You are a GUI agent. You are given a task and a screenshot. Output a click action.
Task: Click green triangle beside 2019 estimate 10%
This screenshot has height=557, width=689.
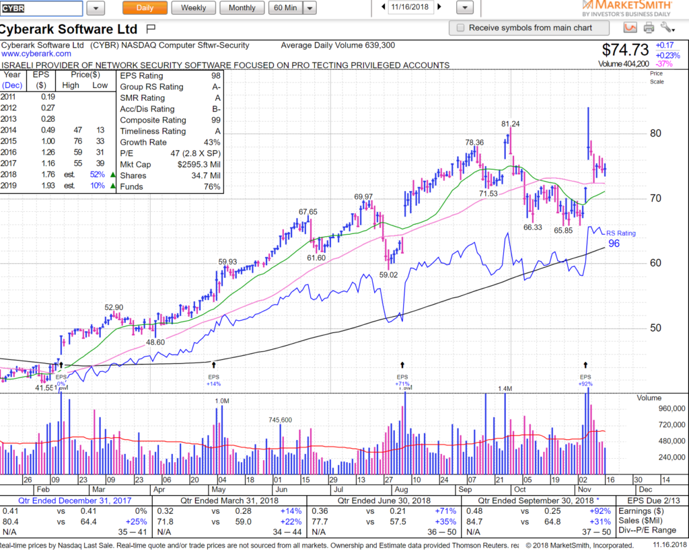(113, 186)
